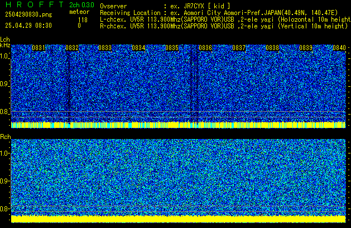
Task: Click the 0834 time marker
Action: point(138,48)
